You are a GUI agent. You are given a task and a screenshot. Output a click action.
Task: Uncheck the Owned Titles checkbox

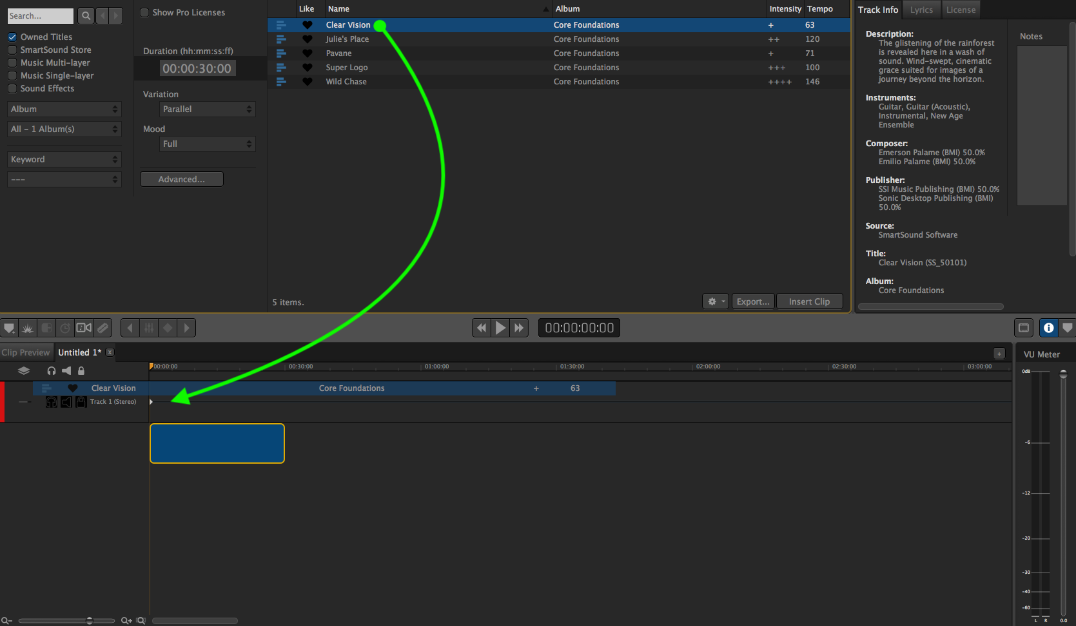12,37
